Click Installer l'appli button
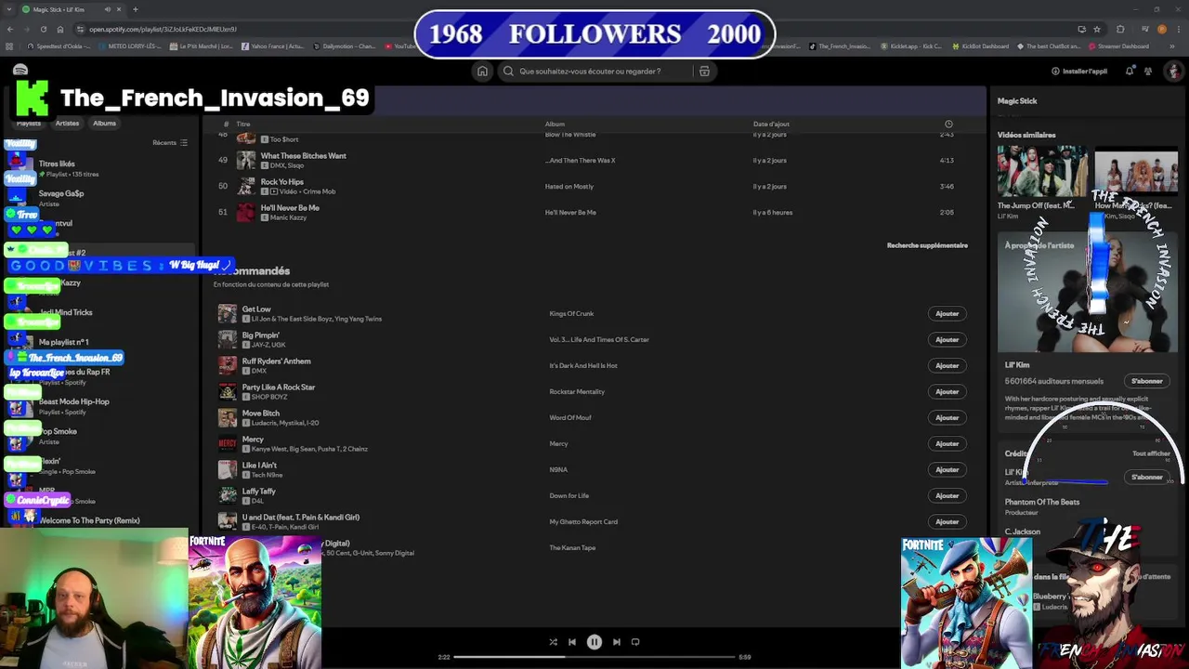 pos(1078,71)
